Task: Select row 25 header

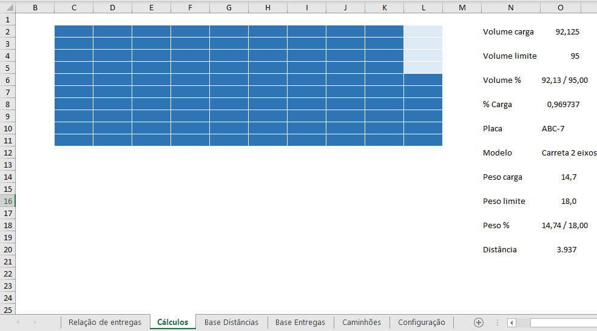Action: coord(8,310)
